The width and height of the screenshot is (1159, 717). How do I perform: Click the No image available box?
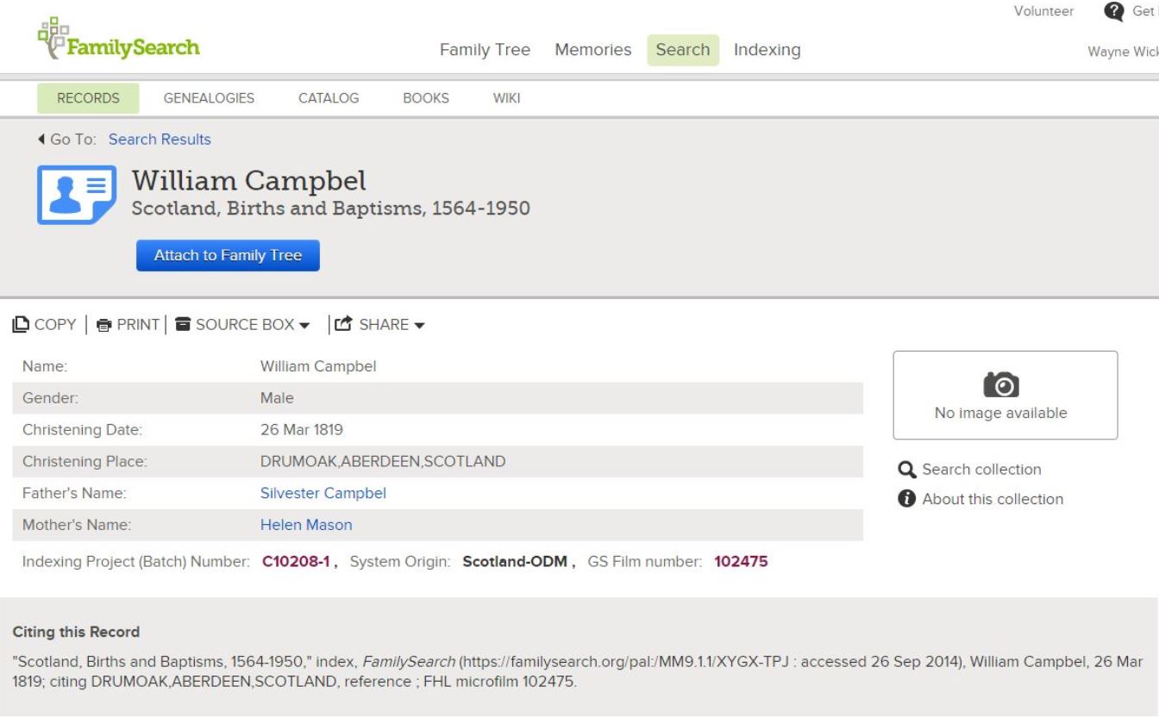click(1006, 396)
